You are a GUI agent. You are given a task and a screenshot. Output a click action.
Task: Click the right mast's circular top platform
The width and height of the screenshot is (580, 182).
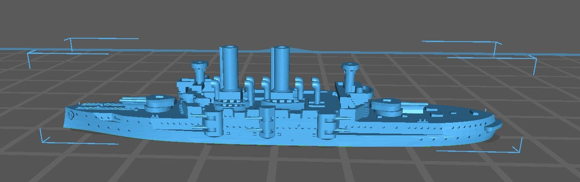point(350,66)
